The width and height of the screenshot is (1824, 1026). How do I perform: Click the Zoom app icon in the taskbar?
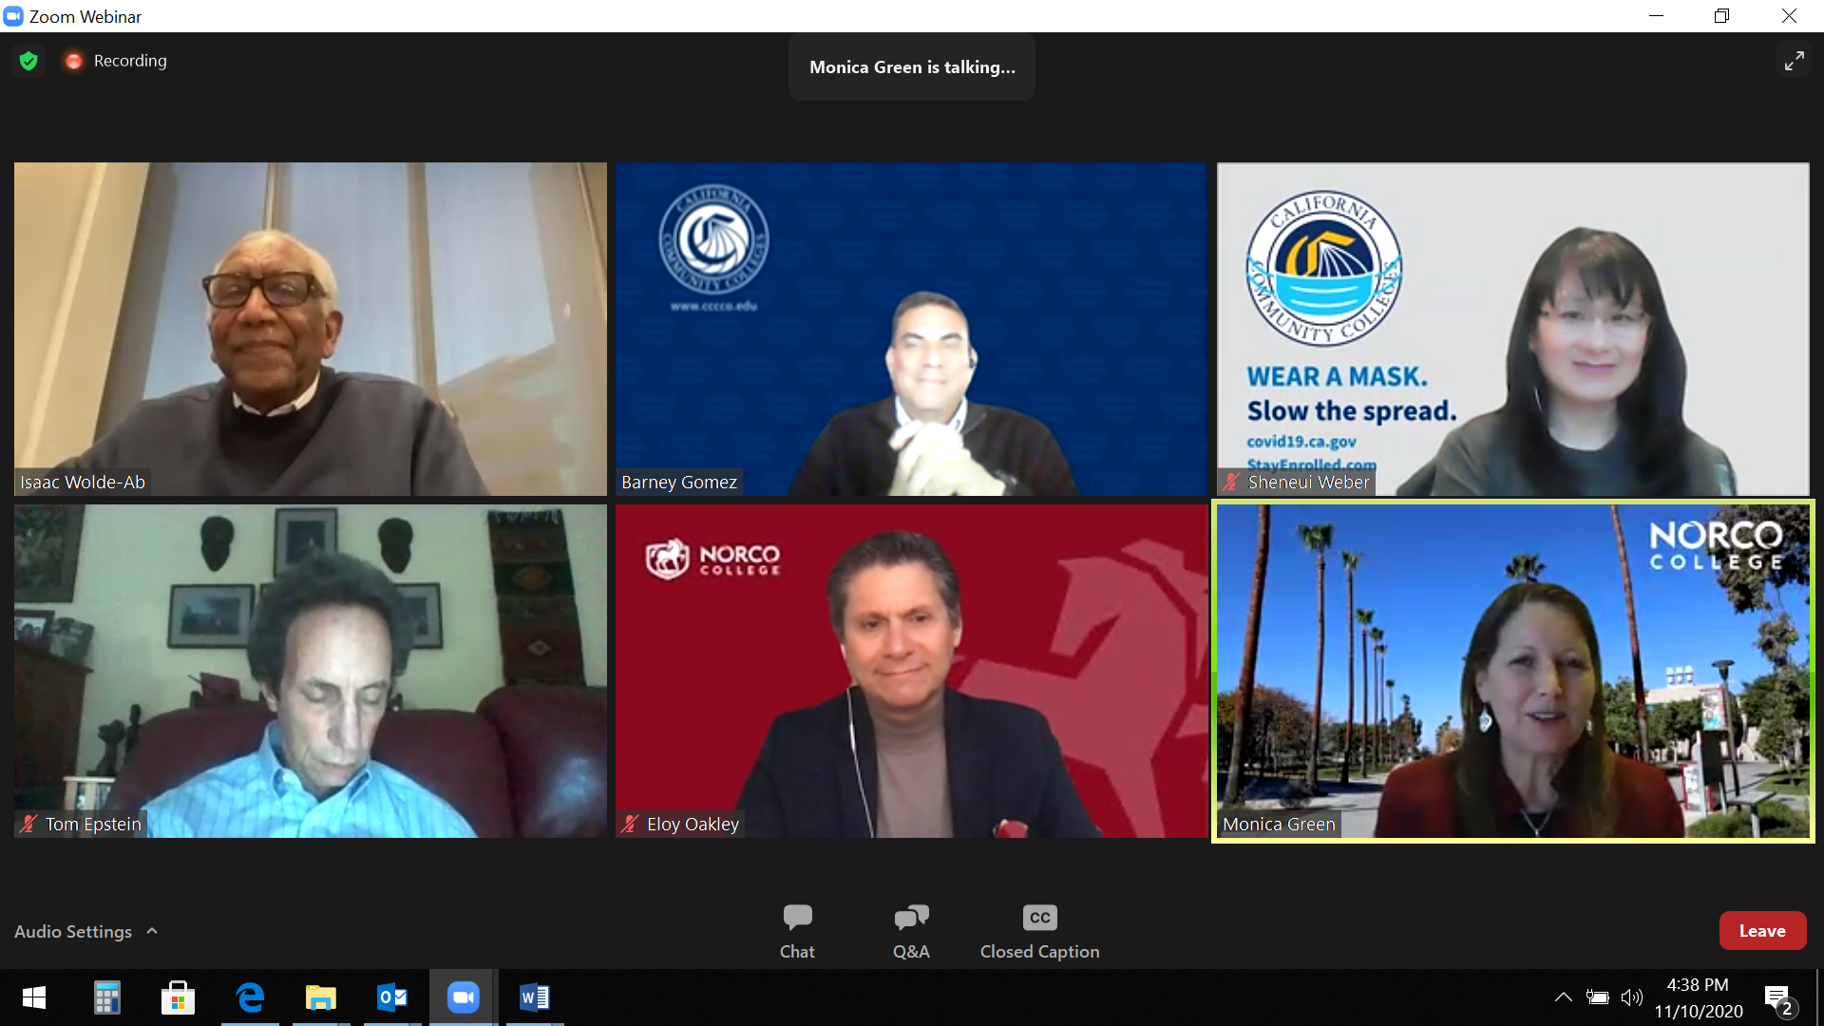(463, 997)
